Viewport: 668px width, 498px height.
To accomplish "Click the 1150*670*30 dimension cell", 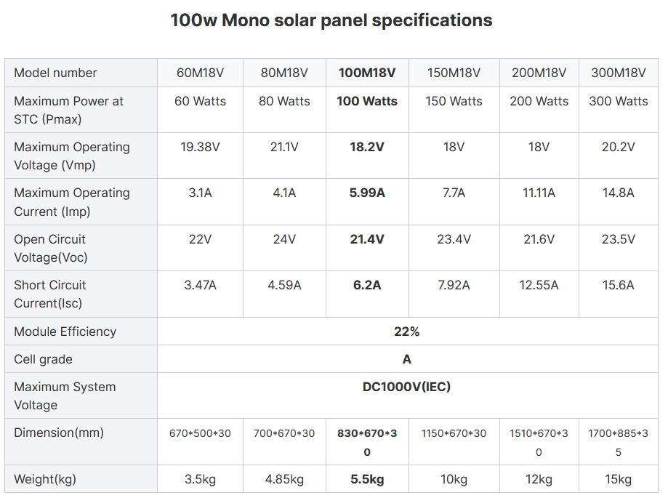I will [x=454, y=433].
